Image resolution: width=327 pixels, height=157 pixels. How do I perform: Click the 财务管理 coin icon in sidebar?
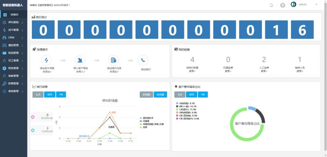4,68
